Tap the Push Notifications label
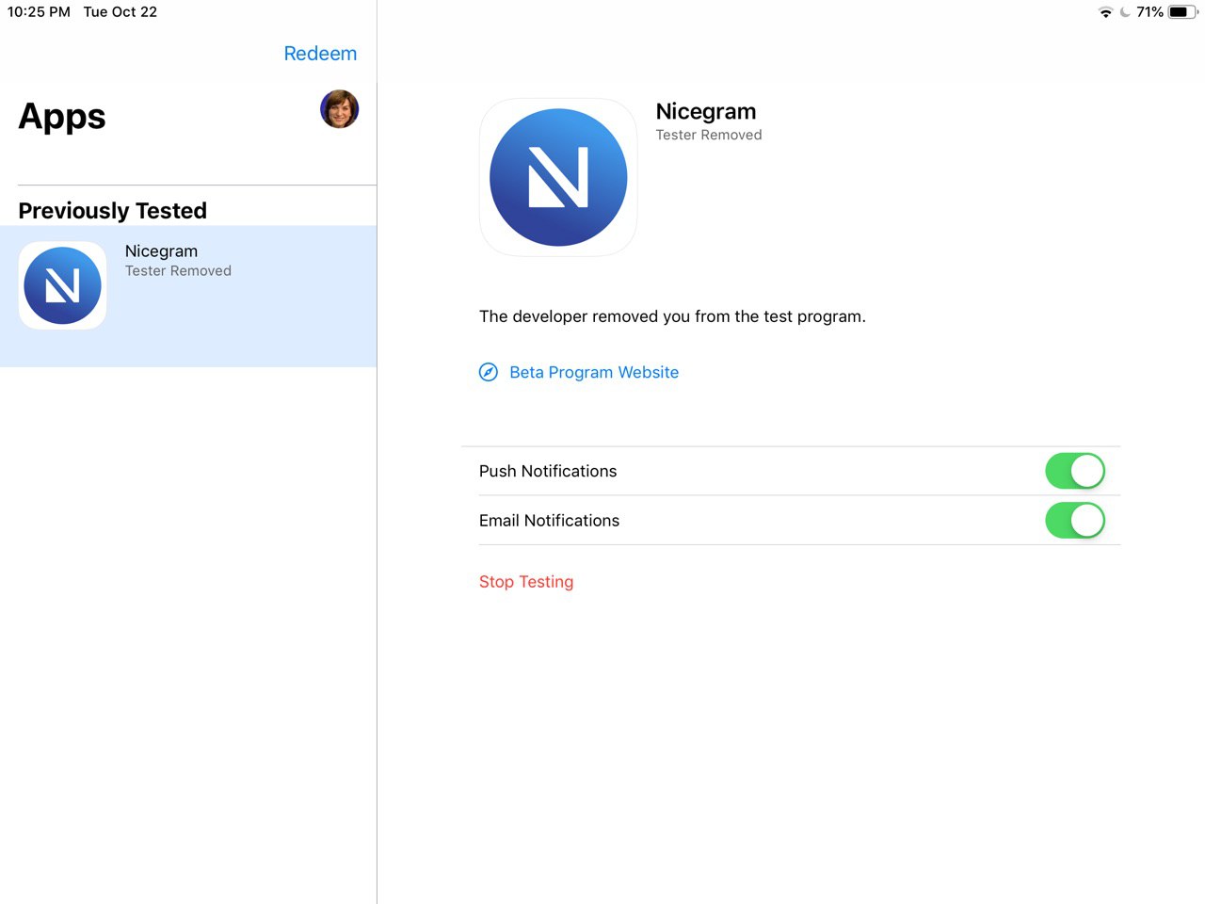This screenshot has width=1205, height=904. (548, 471)
